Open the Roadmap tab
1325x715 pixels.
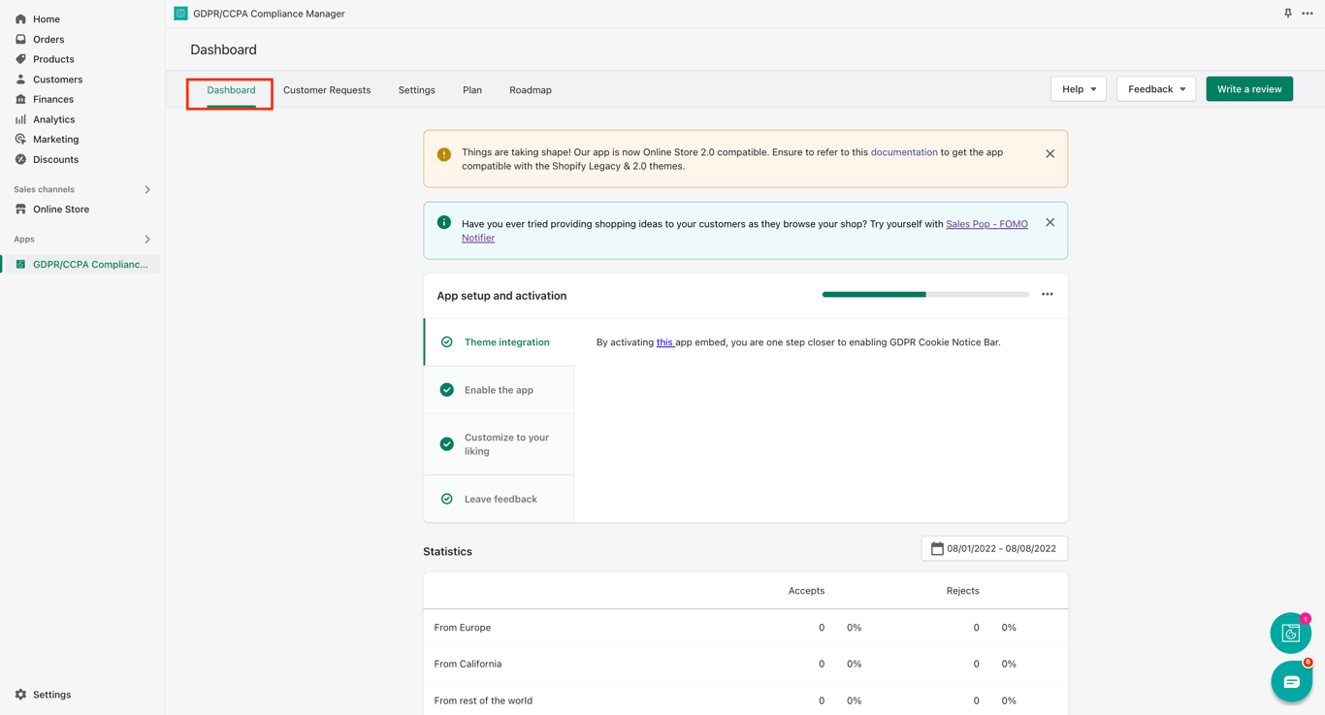coord(530,90)
